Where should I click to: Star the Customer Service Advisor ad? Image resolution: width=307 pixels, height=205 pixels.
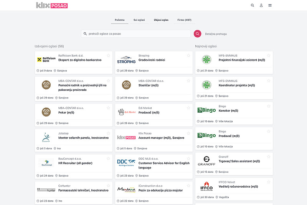(188, 158)
